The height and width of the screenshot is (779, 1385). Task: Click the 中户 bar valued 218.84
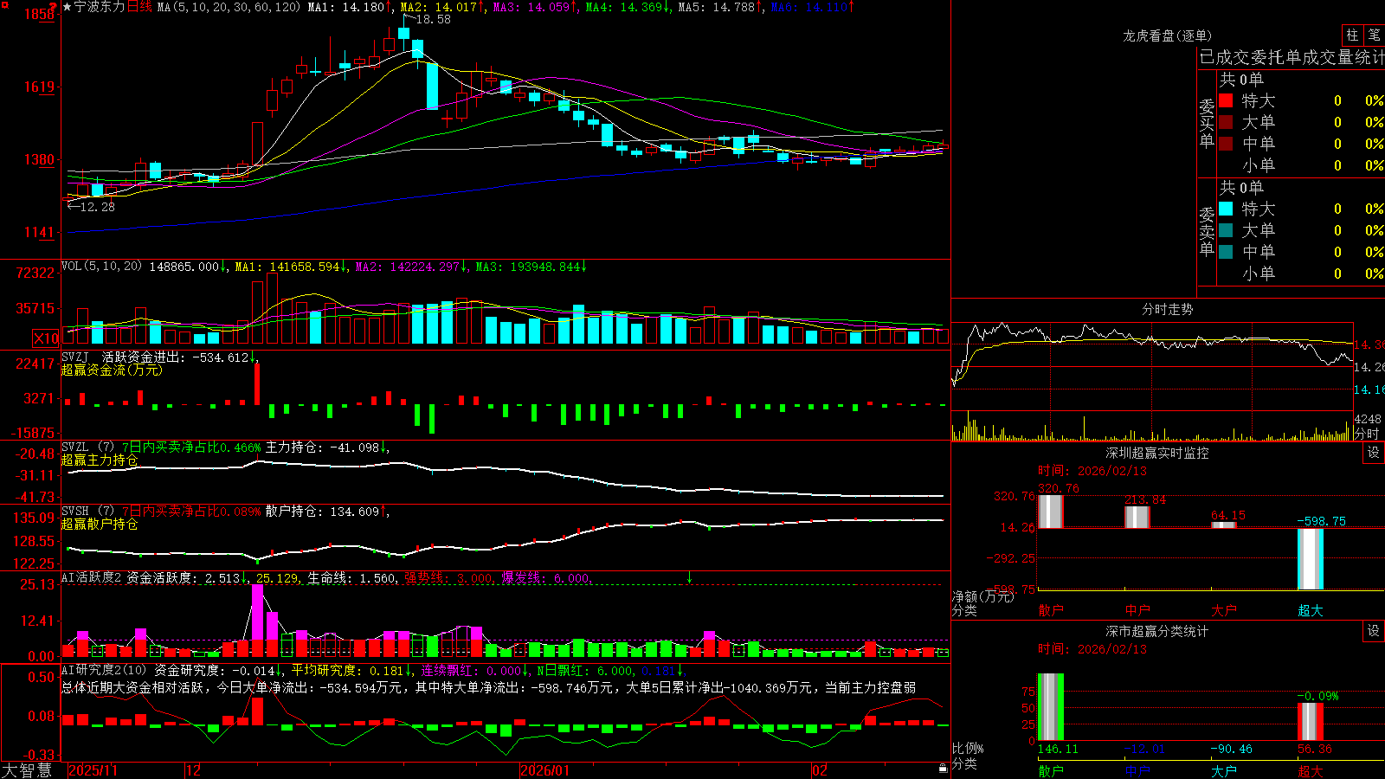[x=1137, y=518]
